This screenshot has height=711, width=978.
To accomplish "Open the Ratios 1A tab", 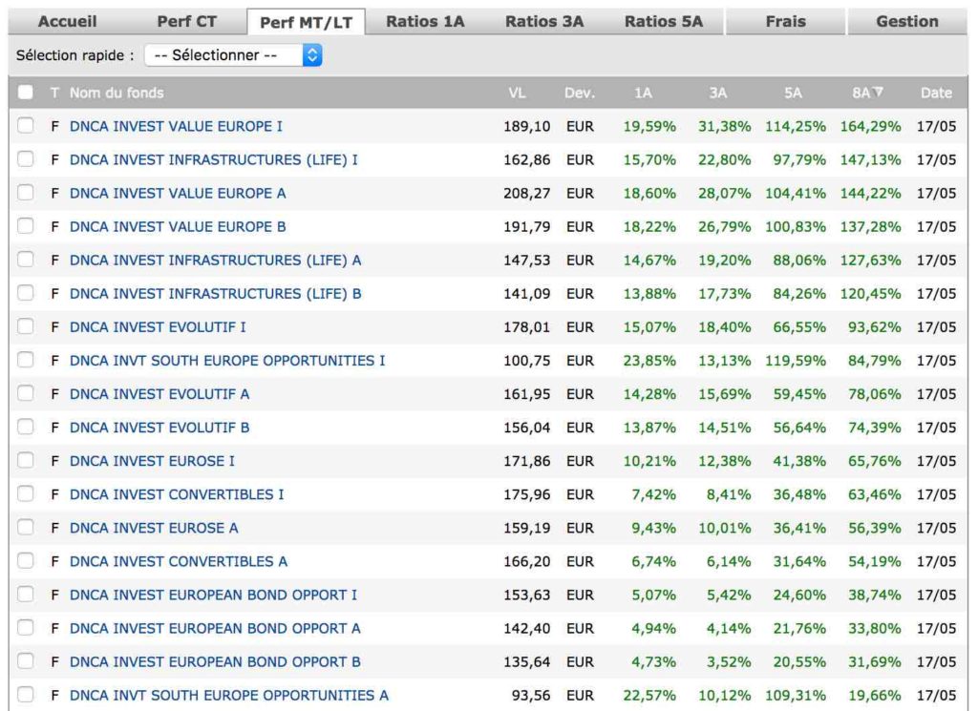I will (x=425, y=22).
